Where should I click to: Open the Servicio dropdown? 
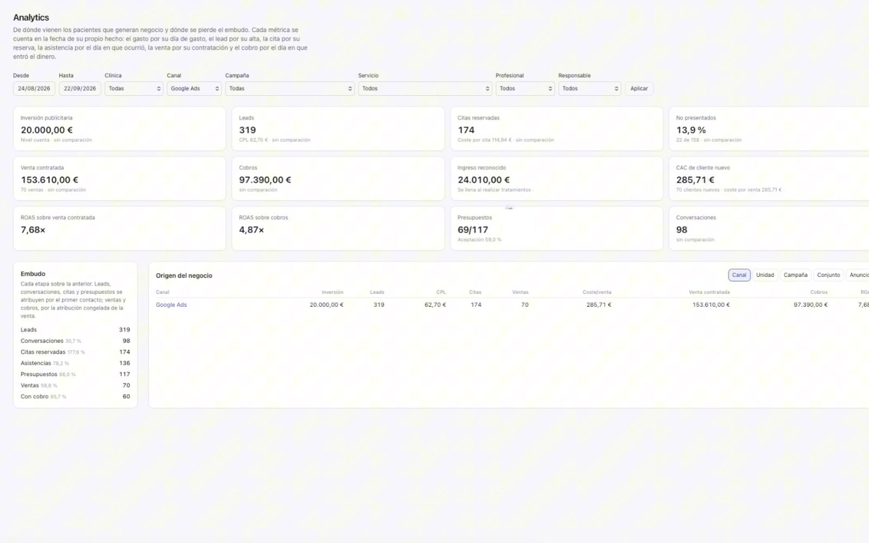point(425,89)
